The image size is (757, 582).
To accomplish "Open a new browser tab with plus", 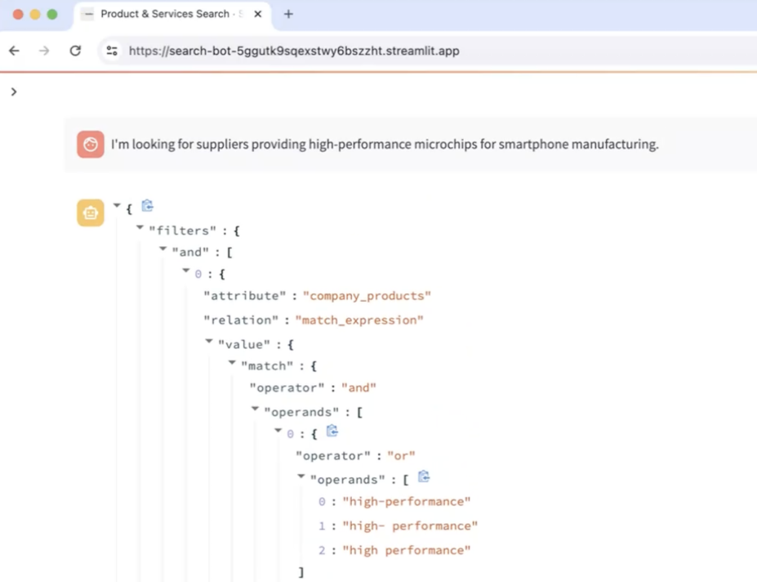I will pos(288,14).
